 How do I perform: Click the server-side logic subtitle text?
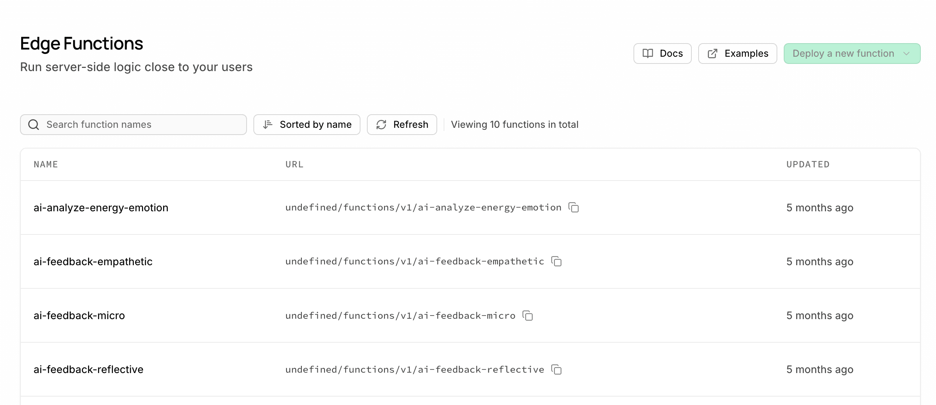pos(136,67)
